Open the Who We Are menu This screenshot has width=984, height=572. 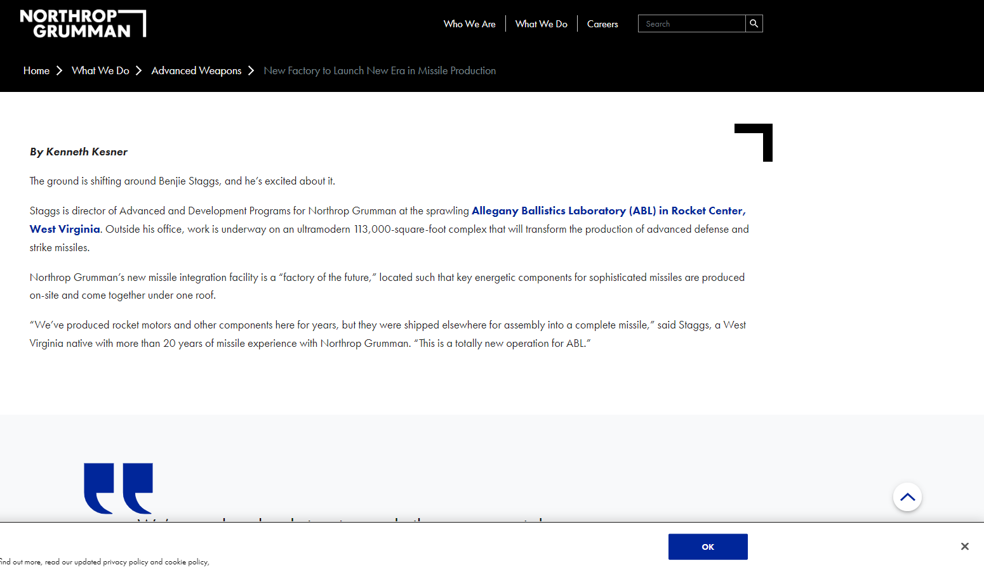click(x=469, y=24)
